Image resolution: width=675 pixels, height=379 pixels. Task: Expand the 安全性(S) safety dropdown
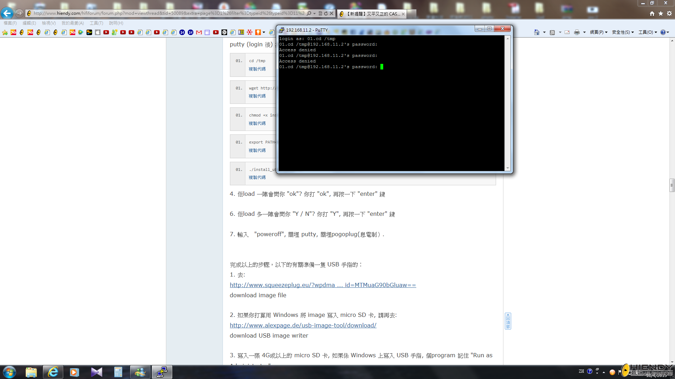click(x=623, y=32)
